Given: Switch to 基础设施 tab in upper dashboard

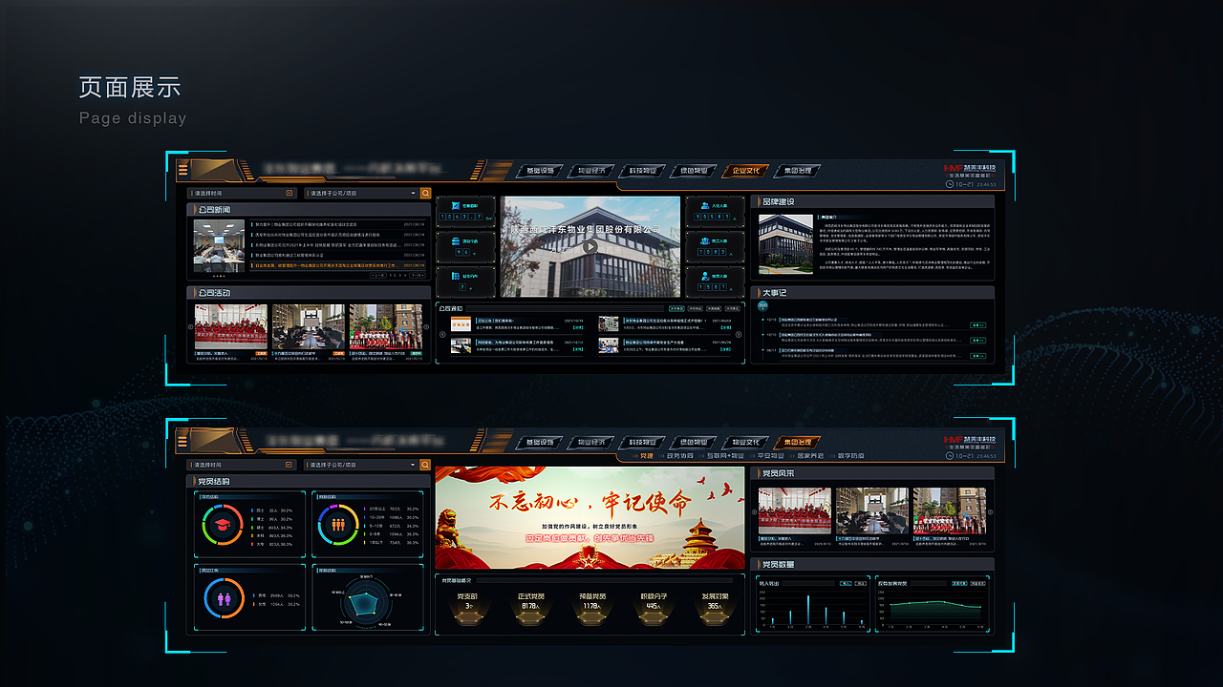Looking at the screenshot, I should (539, 172).
